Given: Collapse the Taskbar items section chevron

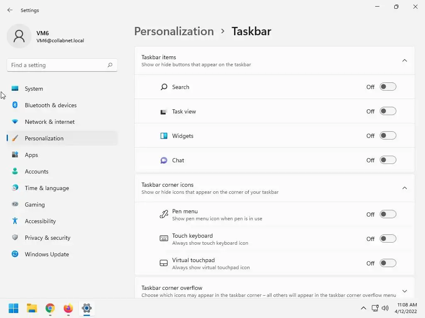Looking at the screenshot, I should [x=404, y=60].
